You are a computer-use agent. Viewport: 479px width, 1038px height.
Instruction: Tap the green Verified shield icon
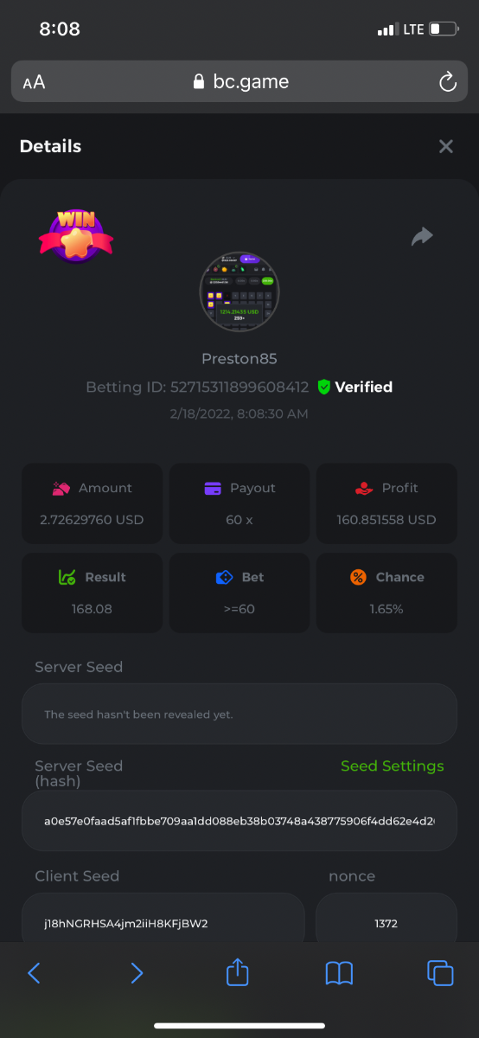click(x=324, y=387)
